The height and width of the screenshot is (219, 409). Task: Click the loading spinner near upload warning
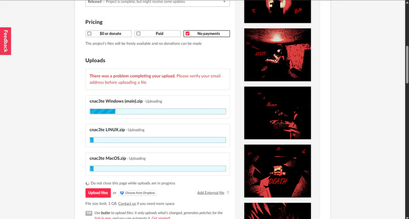point(87,183)
